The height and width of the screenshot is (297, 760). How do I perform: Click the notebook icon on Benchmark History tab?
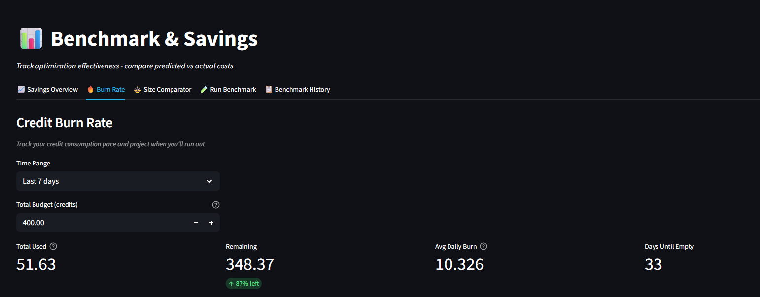269,89
